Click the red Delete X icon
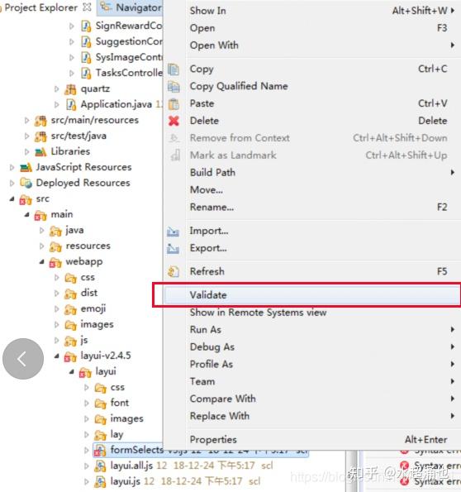Screen dimensions: 461x492 173,121
